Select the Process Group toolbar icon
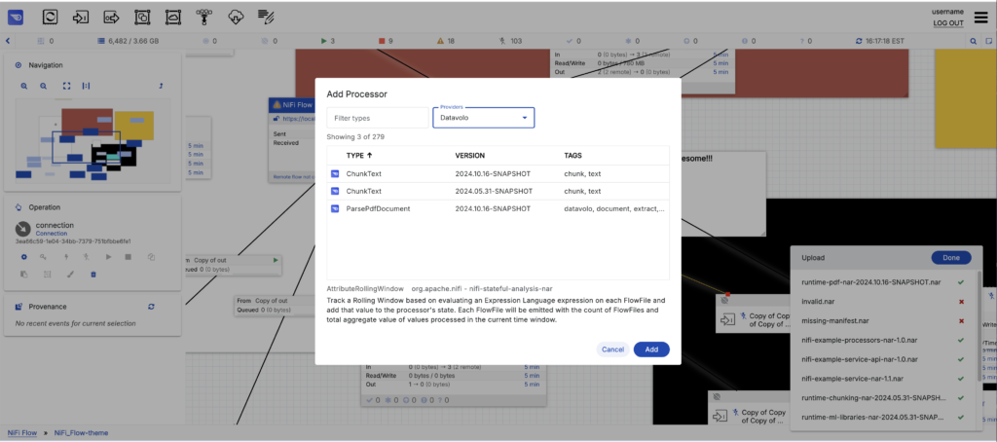The image size is (997, 442). tap(142, 18)
